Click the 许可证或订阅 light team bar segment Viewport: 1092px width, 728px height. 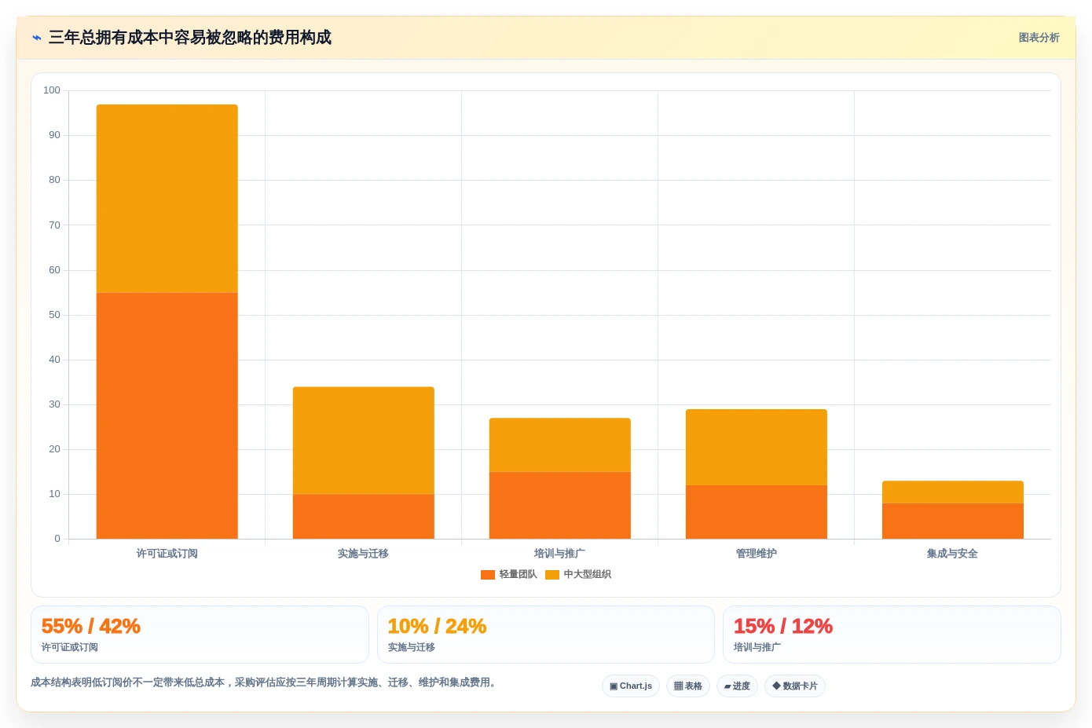coord(167,415)
